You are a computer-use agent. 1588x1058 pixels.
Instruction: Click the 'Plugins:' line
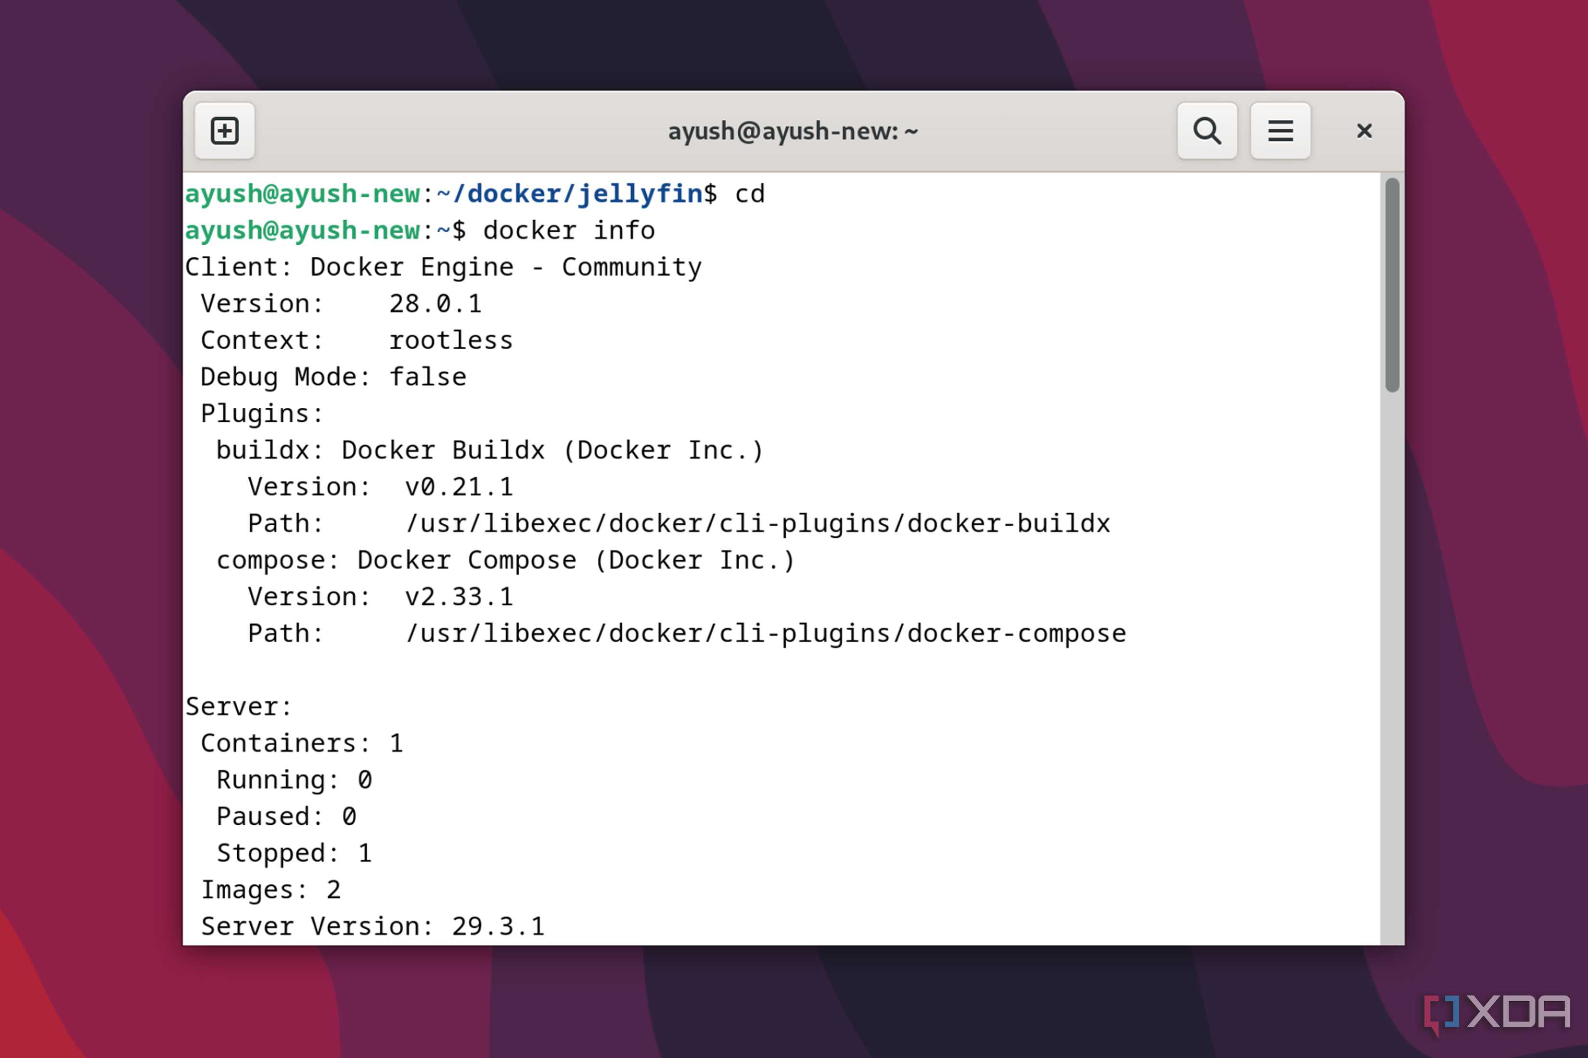[x=262, y=414]
